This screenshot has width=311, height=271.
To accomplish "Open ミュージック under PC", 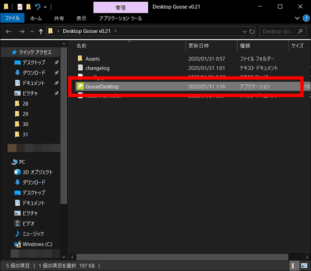I will [30, 234].
